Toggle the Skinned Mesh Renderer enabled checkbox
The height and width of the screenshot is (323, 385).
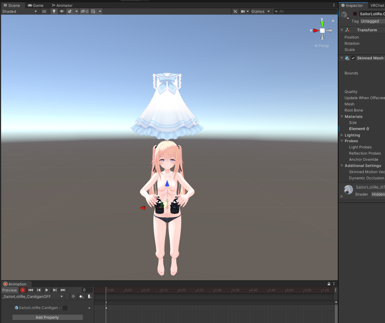tap(353, 58)
